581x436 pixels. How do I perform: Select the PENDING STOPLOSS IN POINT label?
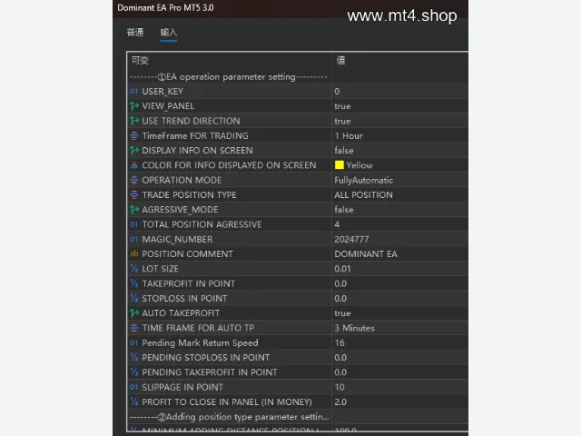coord(206,357)
